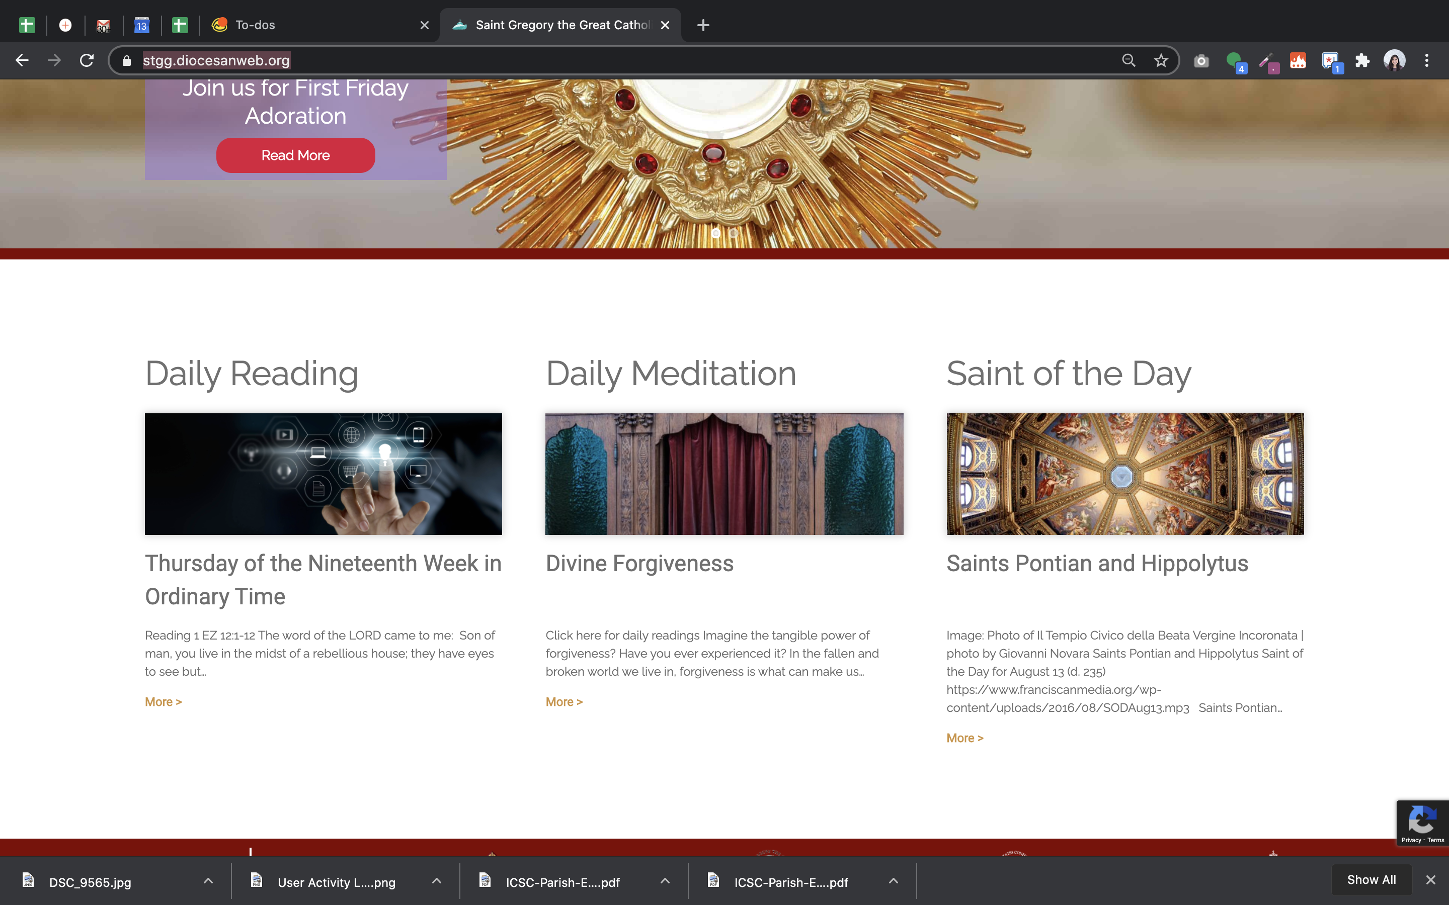Click More link under Daily Meditation
The image size is (1449, 905).
click(563, 702)
